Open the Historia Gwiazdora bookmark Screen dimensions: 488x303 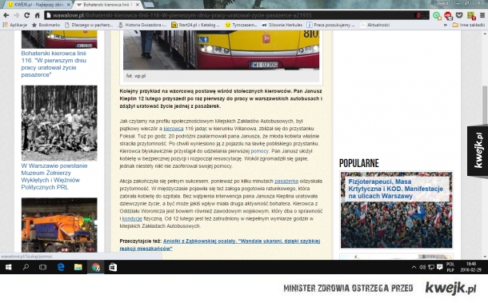(x=142, y=25)
